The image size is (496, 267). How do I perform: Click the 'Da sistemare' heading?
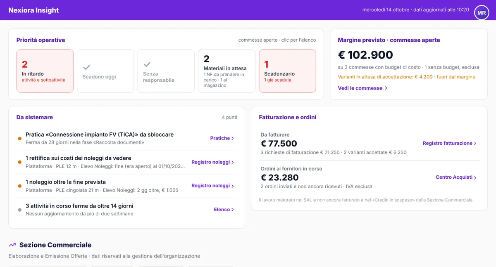click(35, 117)
